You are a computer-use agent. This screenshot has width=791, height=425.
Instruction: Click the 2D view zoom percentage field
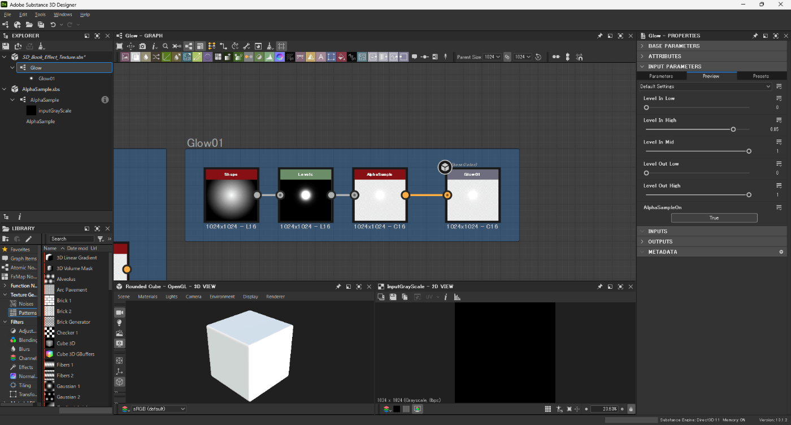pyautogui.click(x=604, y=409)
